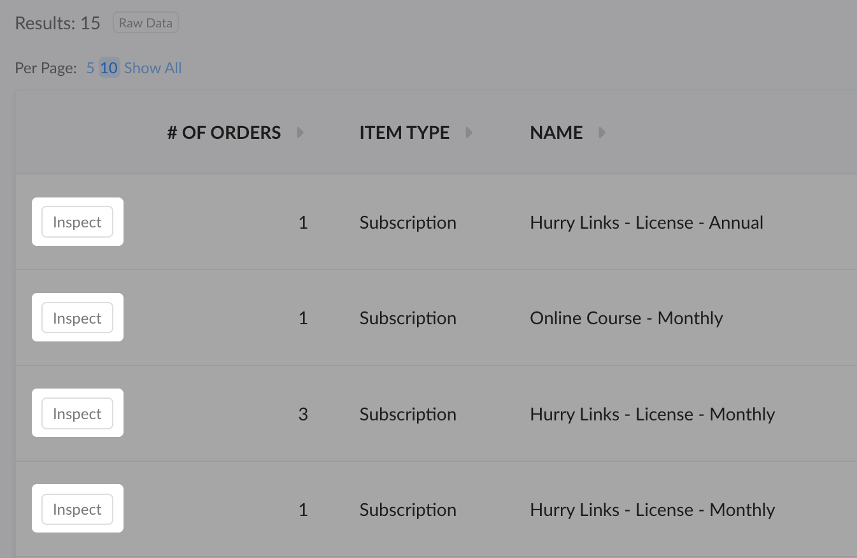Click Subscription in the Online Course row
Viewport: 857px width, 558px height.
407,318
